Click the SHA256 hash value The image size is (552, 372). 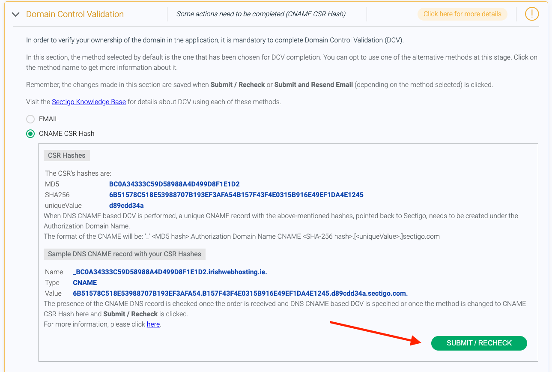pos(236,195)
